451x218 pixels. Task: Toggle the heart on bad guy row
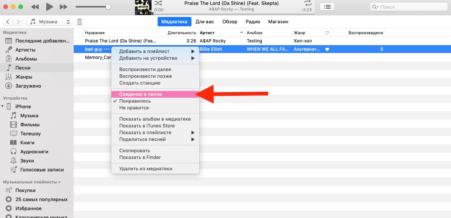point(327,49)
